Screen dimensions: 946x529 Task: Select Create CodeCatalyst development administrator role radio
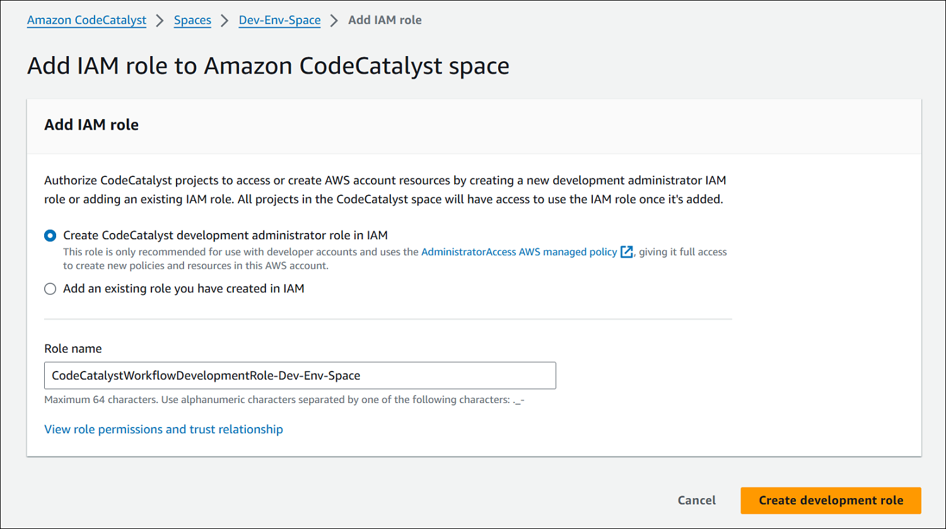(50, 236)
